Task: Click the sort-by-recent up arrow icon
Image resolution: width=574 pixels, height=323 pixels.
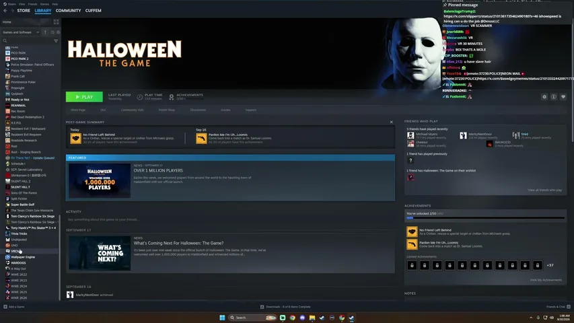Action: (45, 32)
